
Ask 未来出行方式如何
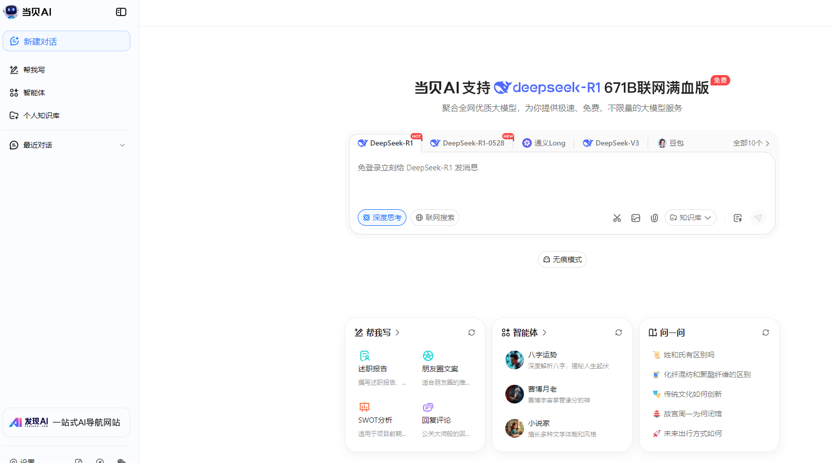click(692, 433)
